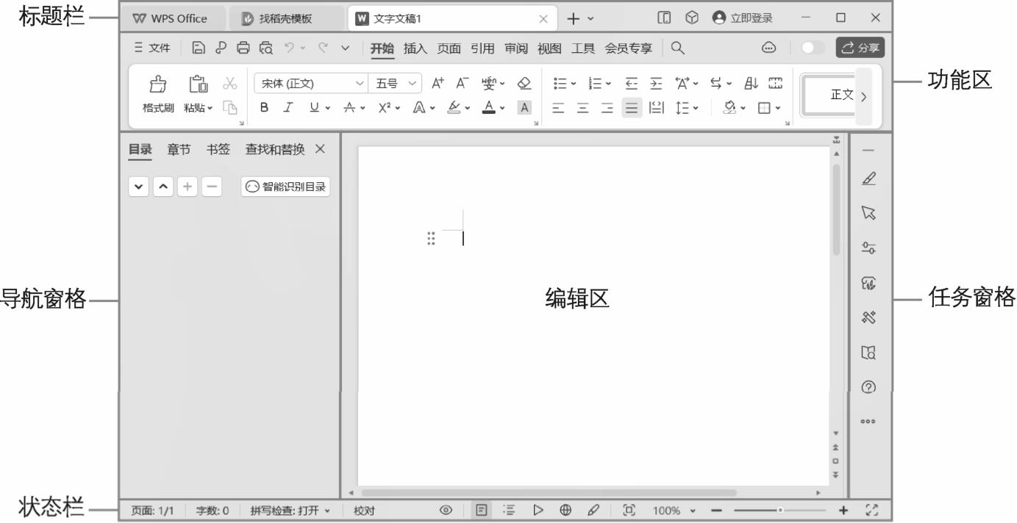Open the 100% zoom level dropdown
Screen dimensions: 1017x523
[674, 511]
